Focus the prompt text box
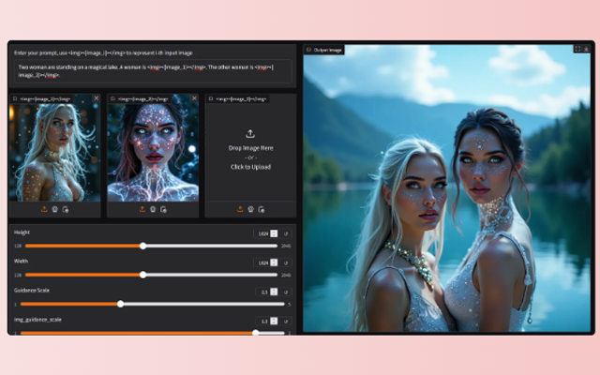The height and width of the screenshot is (375, 600). 152,71
